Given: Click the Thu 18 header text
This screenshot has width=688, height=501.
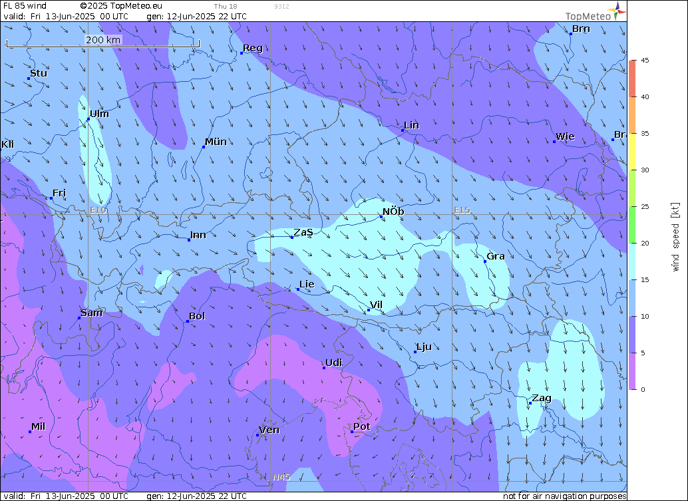Looking at the screenshot, I should click(226, 6).
